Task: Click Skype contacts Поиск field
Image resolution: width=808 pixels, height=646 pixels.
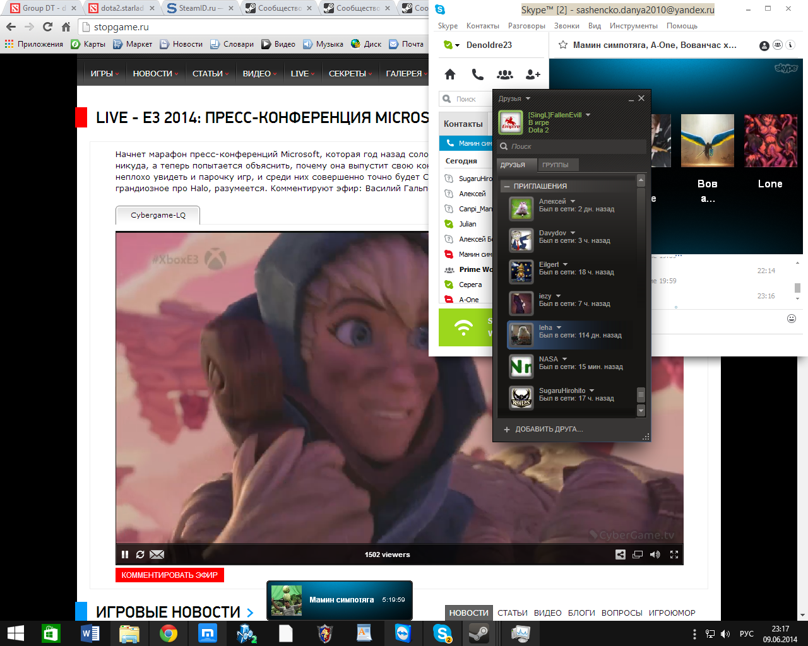Action: tap(466, 99)
